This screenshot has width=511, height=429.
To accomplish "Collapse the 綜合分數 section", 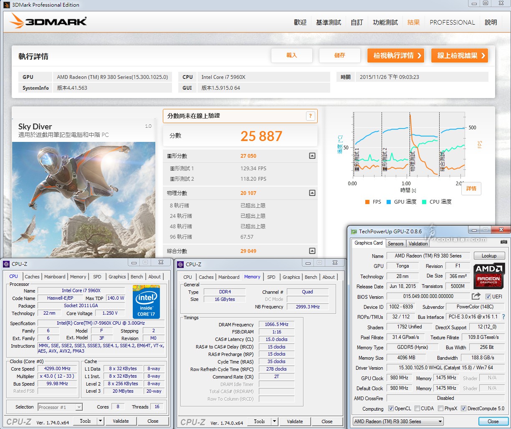I will tap(312, 251).
